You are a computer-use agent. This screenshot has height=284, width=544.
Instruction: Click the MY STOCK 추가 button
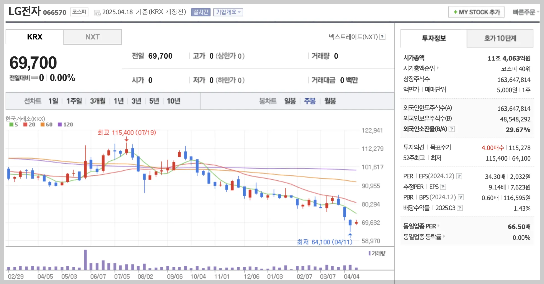476,12
